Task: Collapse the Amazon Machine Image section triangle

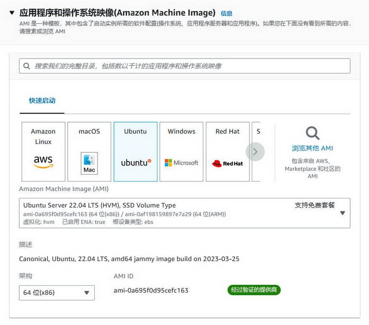Action: pyautogui.click(x=12, y=13)
